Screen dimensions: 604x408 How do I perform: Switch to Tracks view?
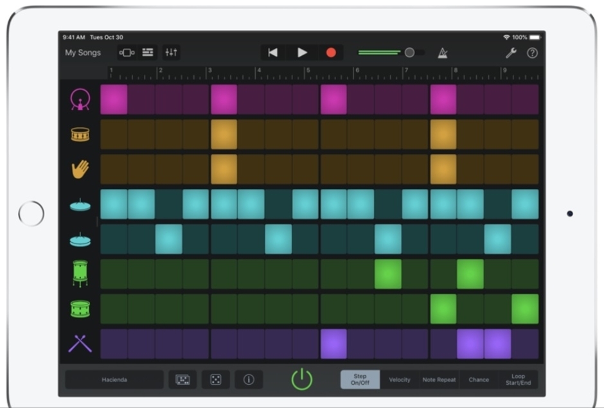(148, 53)
